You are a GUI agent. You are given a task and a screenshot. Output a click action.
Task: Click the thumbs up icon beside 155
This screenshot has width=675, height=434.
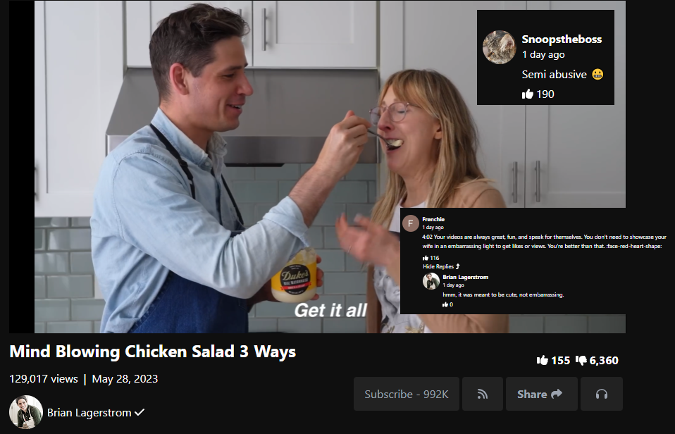tap(542, 360)
